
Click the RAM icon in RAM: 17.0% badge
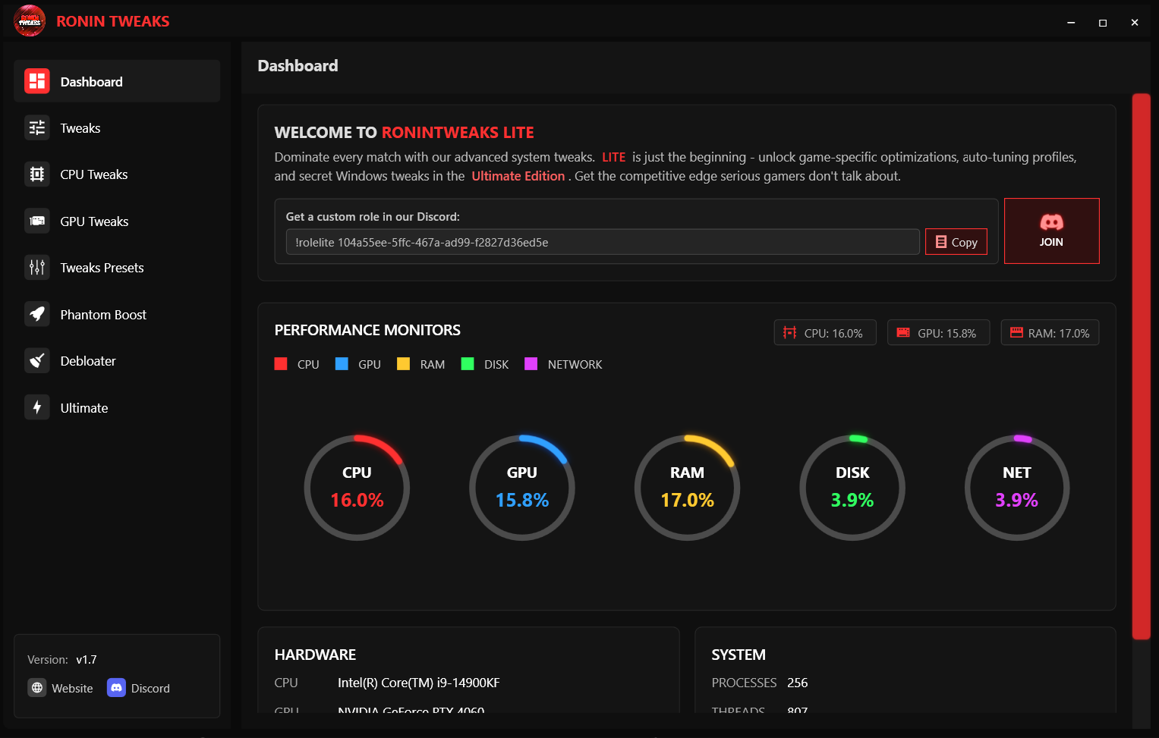1016,333
